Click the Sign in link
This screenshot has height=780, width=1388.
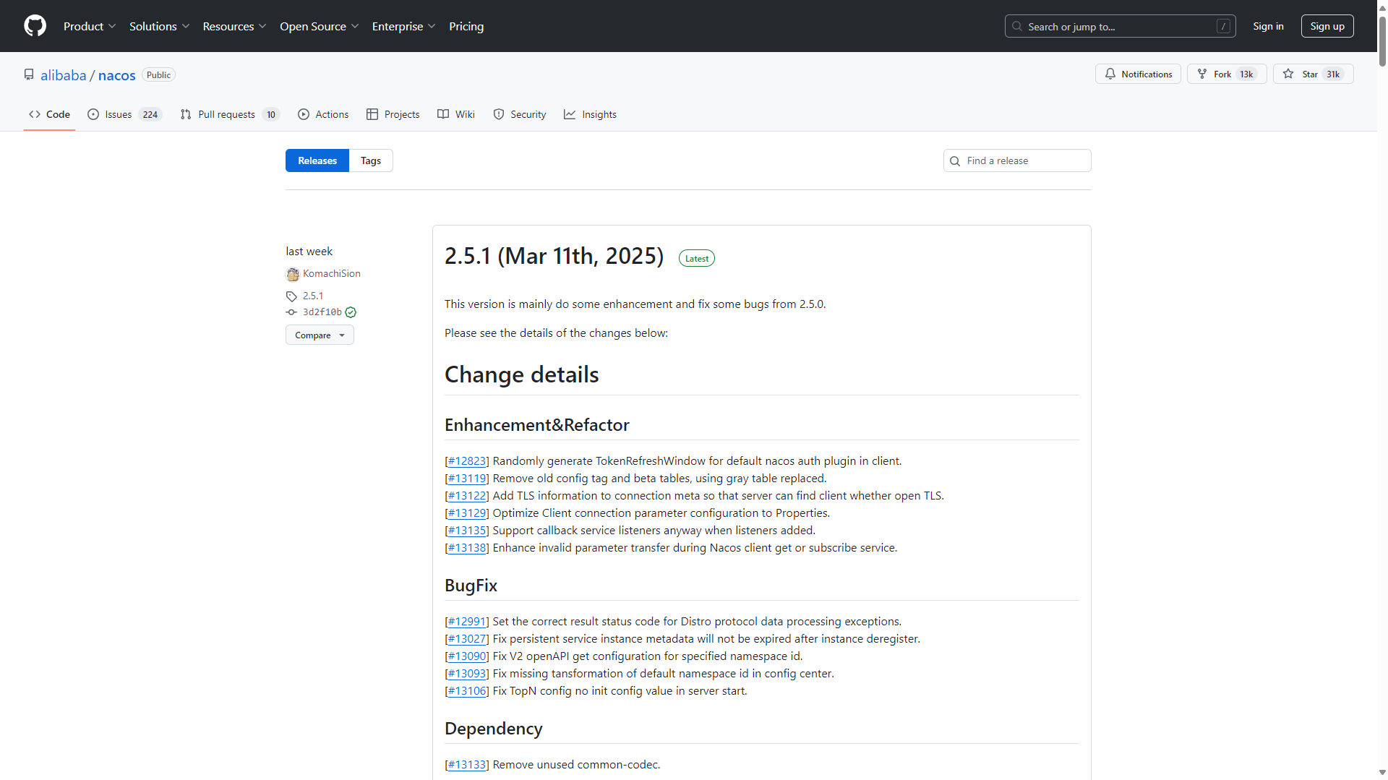coord(1268,26)
